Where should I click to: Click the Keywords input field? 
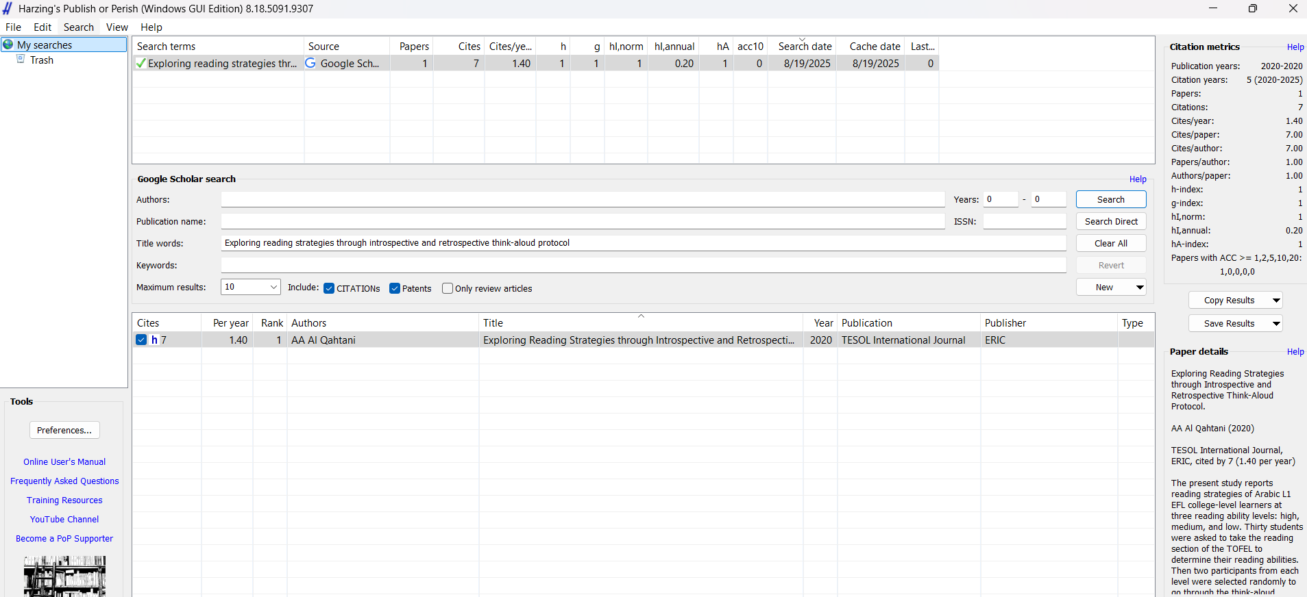coord(644,265)
